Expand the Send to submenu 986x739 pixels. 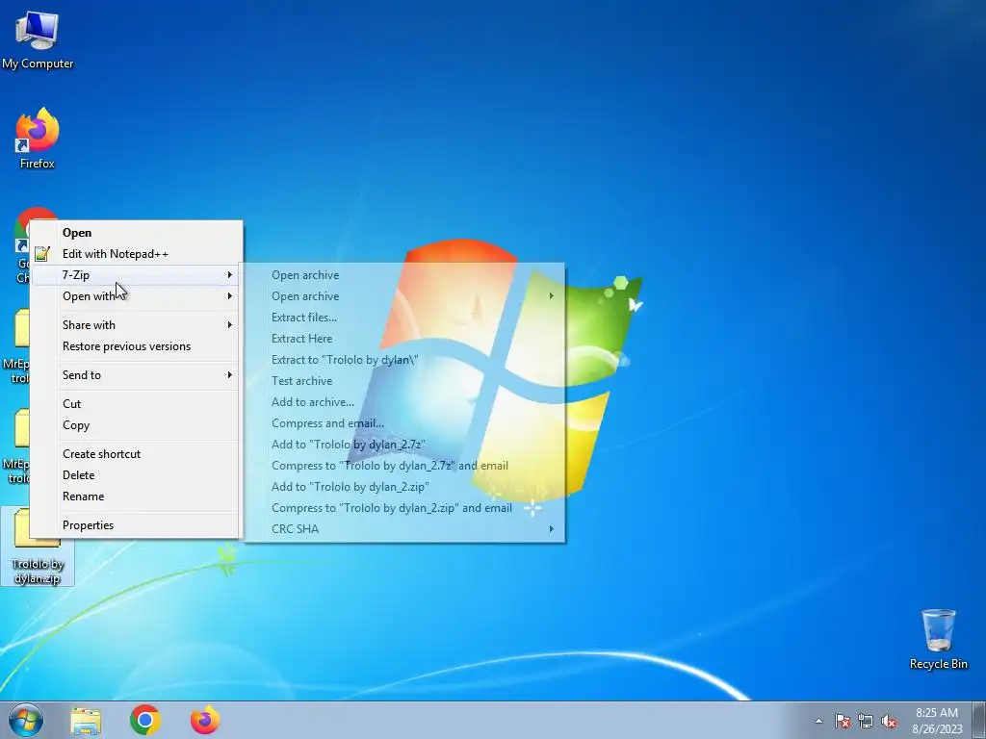[136, 375]
